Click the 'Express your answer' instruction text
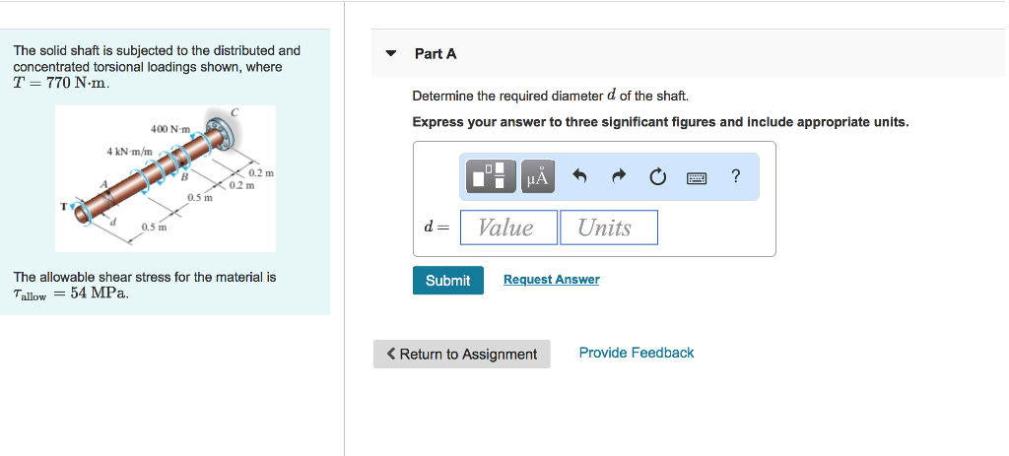Viewport: 1009px width, 456px height. [660, 122]
